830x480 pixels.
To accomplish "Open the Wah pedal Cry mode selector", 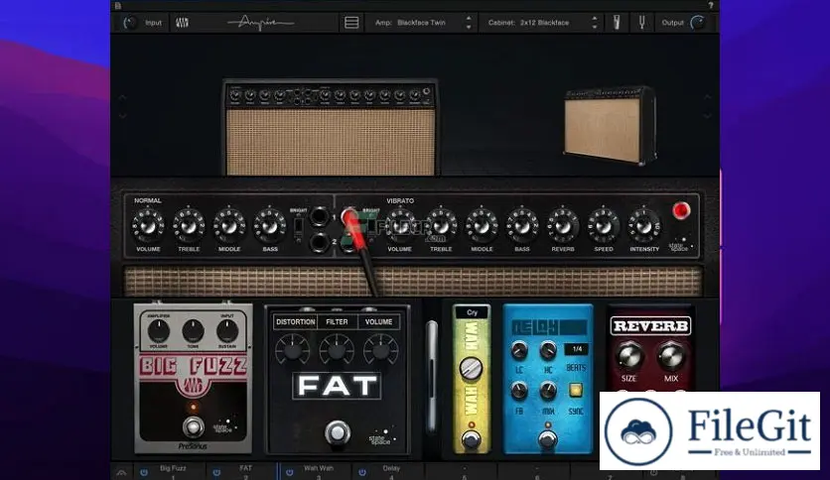I will tap(472, 312).
